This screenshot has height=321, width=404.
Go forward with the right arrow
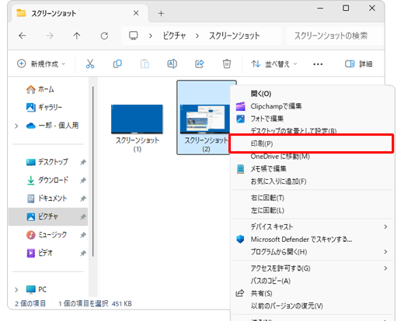[50, 36]
